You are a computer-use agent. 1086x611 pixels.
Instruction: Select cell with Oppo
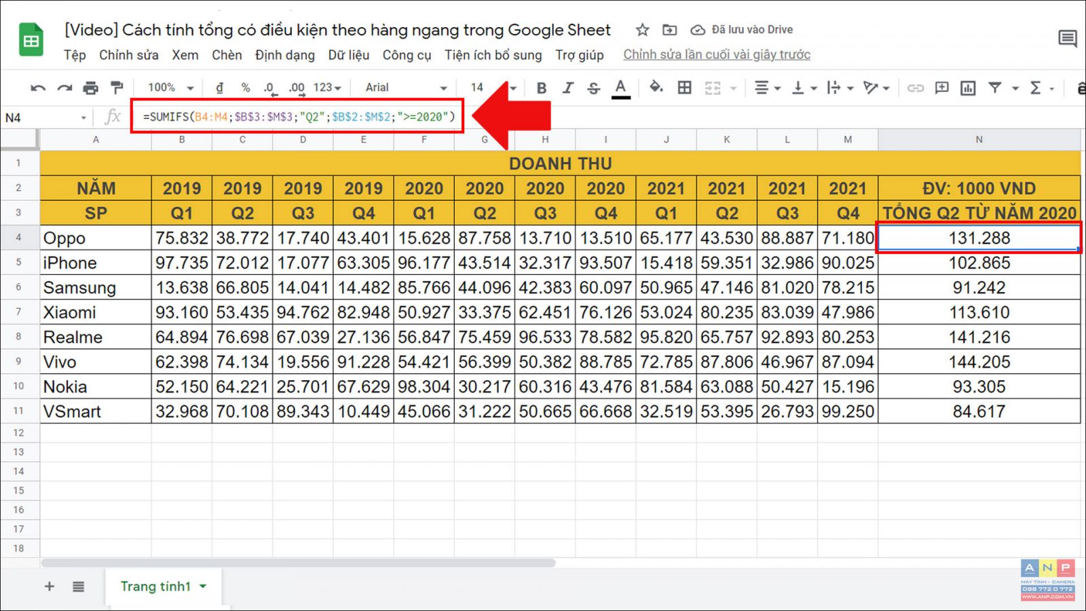tap(96, 238)
